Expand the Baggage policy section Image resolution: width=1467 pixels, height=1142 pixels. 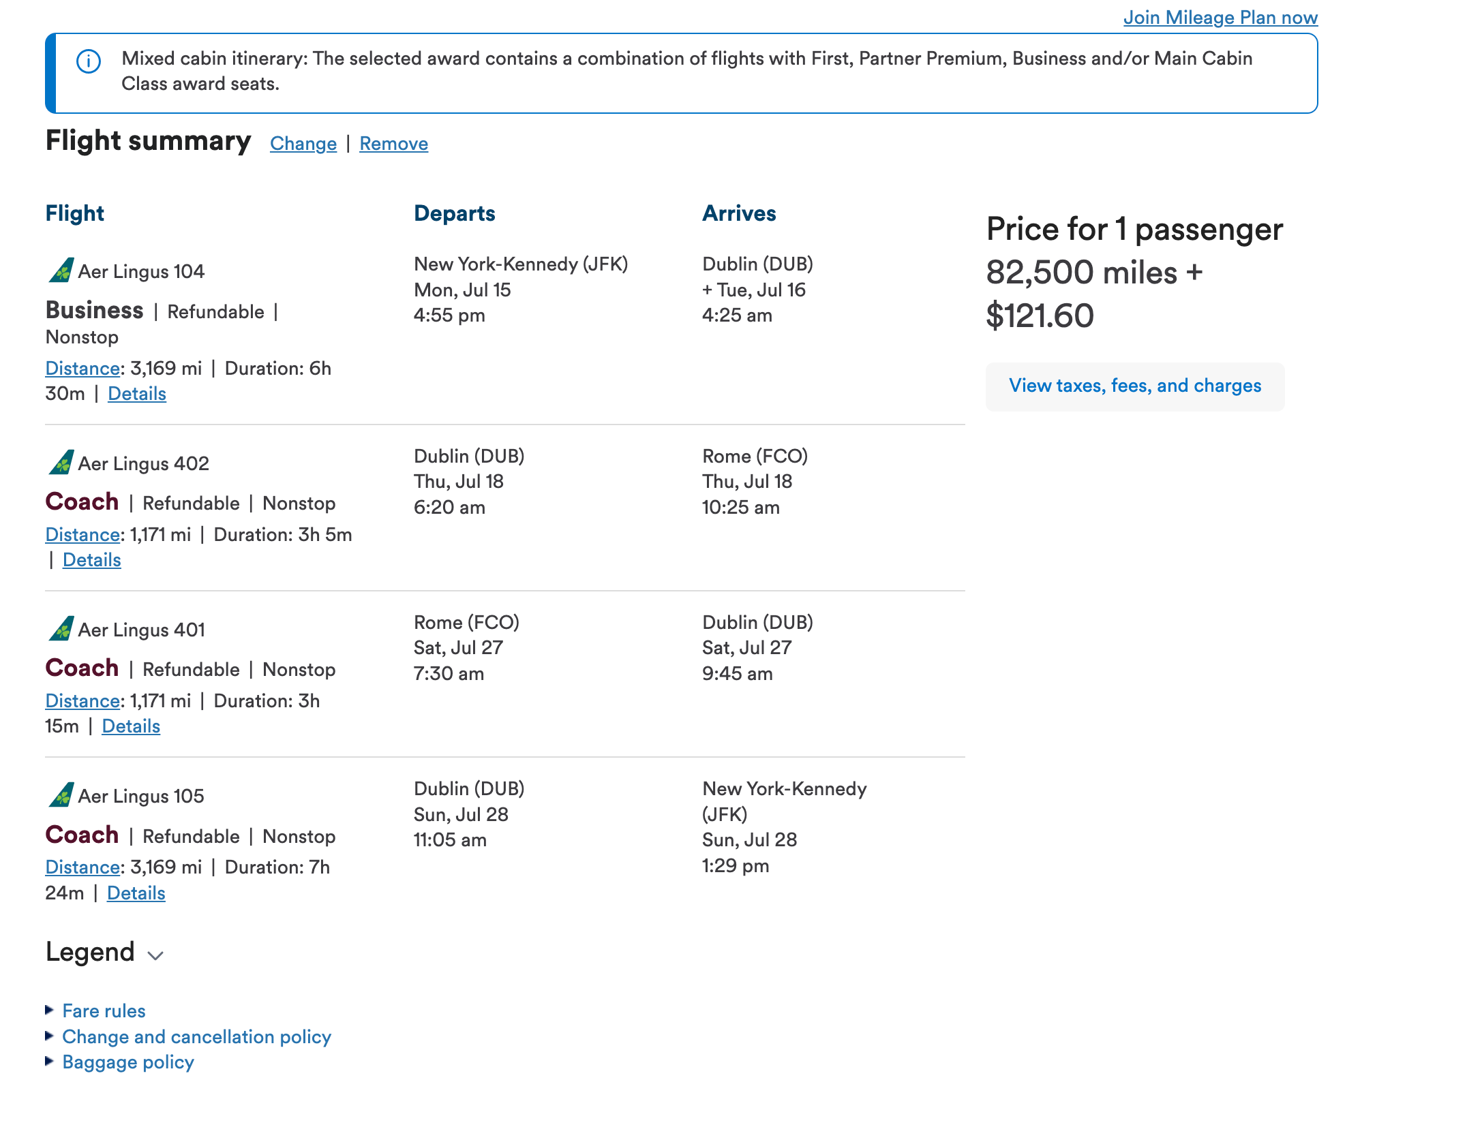pyautogui.click(x=127, y=1062)
